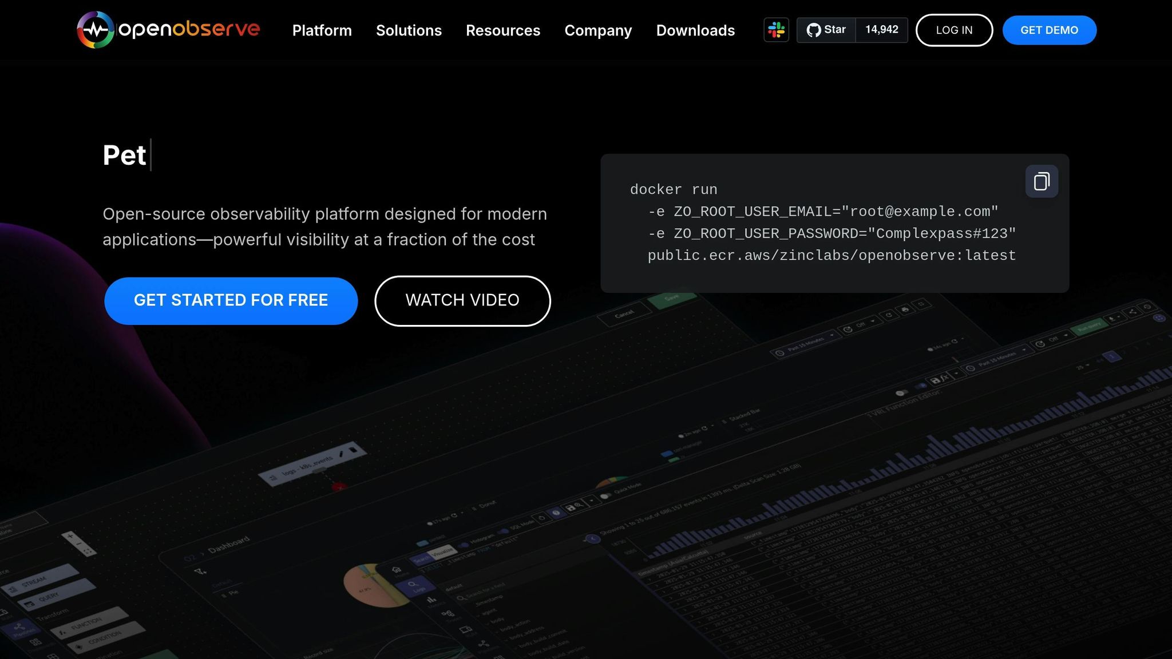The image size is (1172, 659).
Task: Select Downloads in the navigation bar
Action: click(695, 30)
